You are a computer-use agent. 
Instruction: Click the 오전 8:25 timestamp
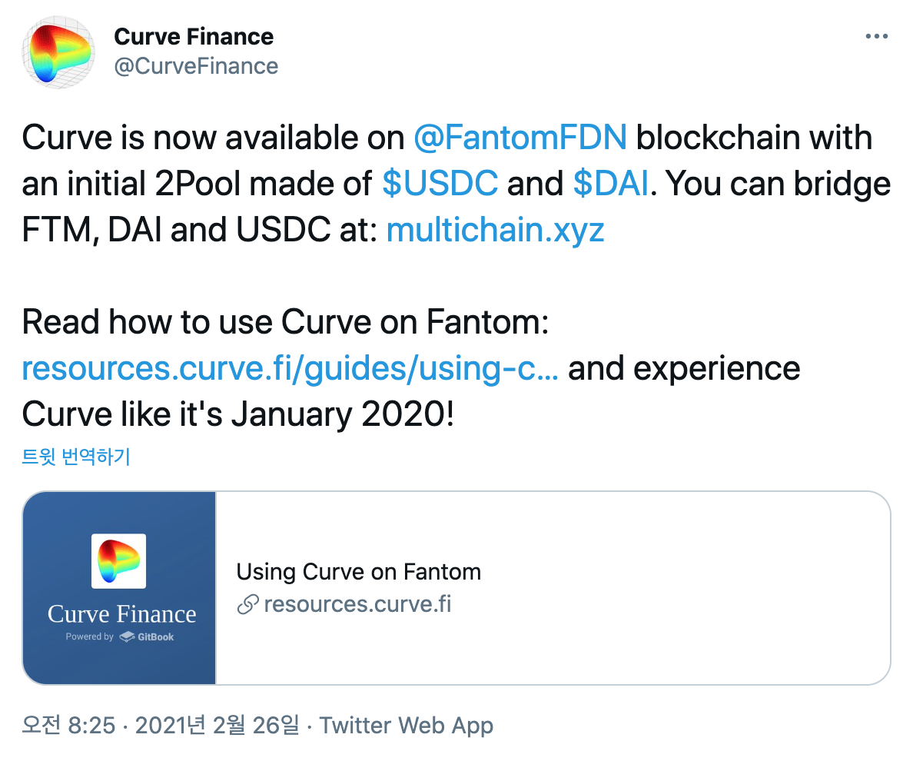tap(68, 726)
